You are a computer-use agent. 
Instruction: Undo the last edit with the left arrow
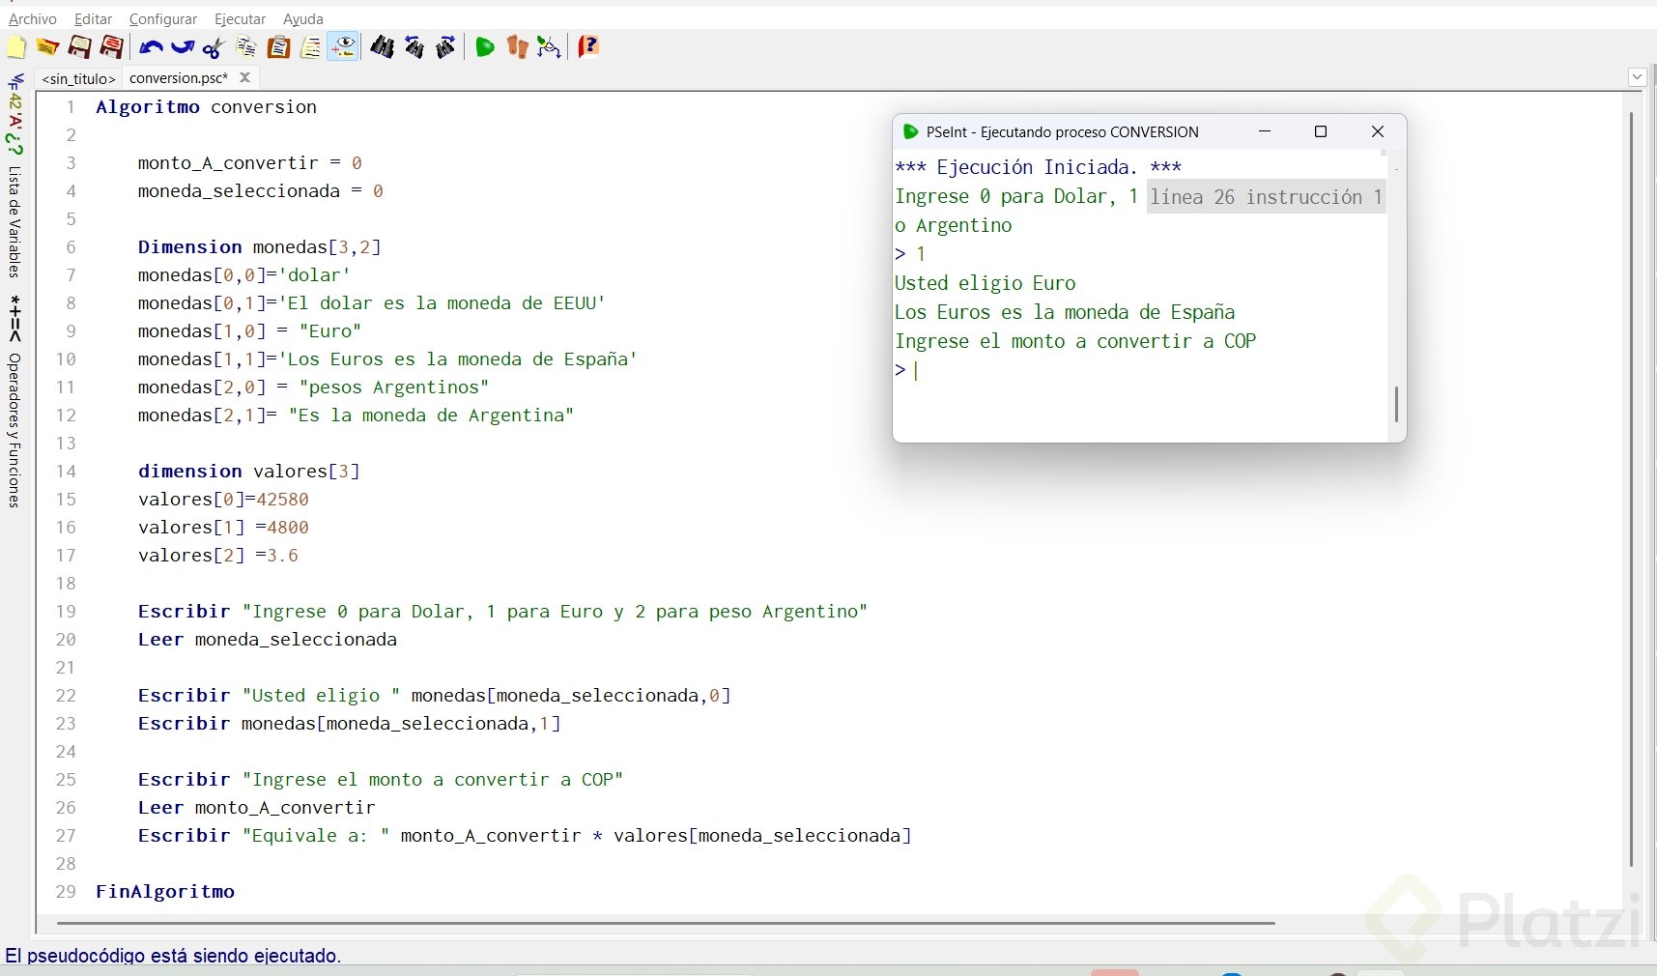pyautogui.click(x=151, y=47)
